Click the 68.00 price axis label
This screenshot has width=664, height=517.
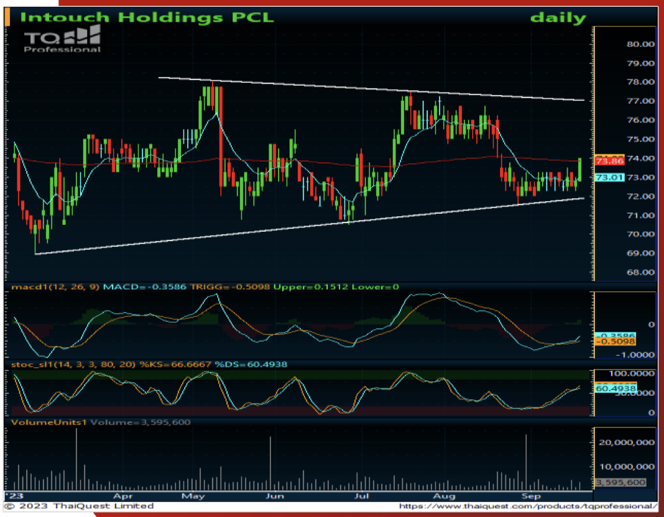point(641,272)
